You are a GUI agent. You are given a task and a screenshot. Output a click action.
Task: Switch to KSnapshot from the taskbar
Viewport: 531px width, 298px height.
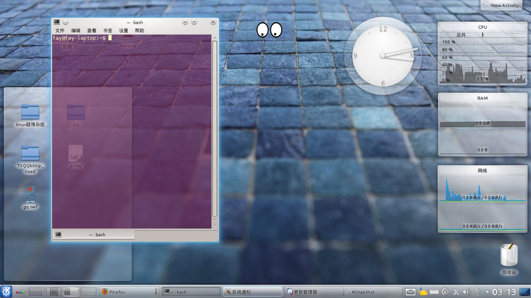373,292
